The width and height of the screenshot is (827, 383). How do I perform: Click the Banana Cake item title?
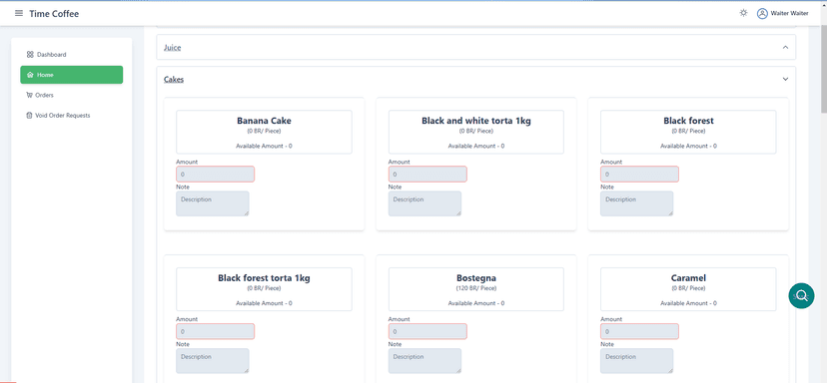pyautogui.click(x=264, y=121)
